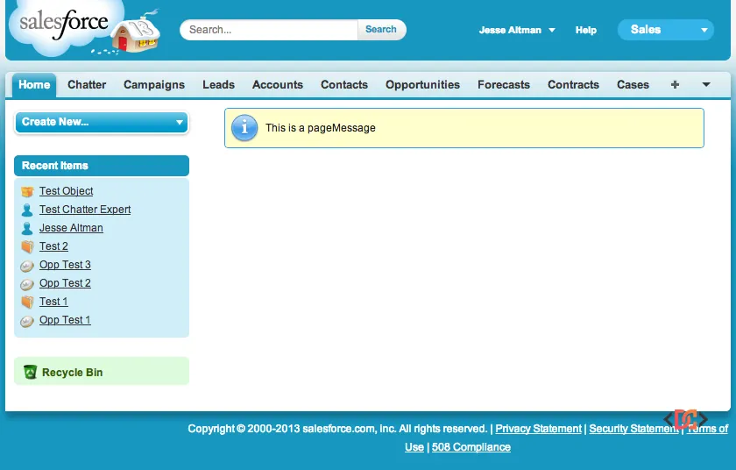Viewport: 736px width, 470px height.
Task: Switch to the Opportunities tab
Action: (x=422, y=85)
